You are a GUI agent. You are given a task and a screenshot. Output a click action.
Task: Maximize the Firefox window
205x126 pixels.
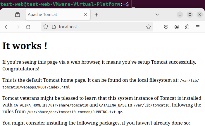[x=190, y=15]
